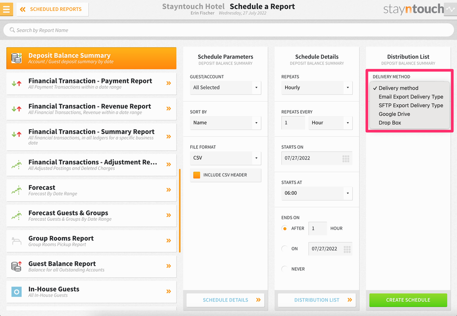Click the Payment Report double-chevron arrow
This screenshot has height=316, width=457.
[x=168, y=83]
